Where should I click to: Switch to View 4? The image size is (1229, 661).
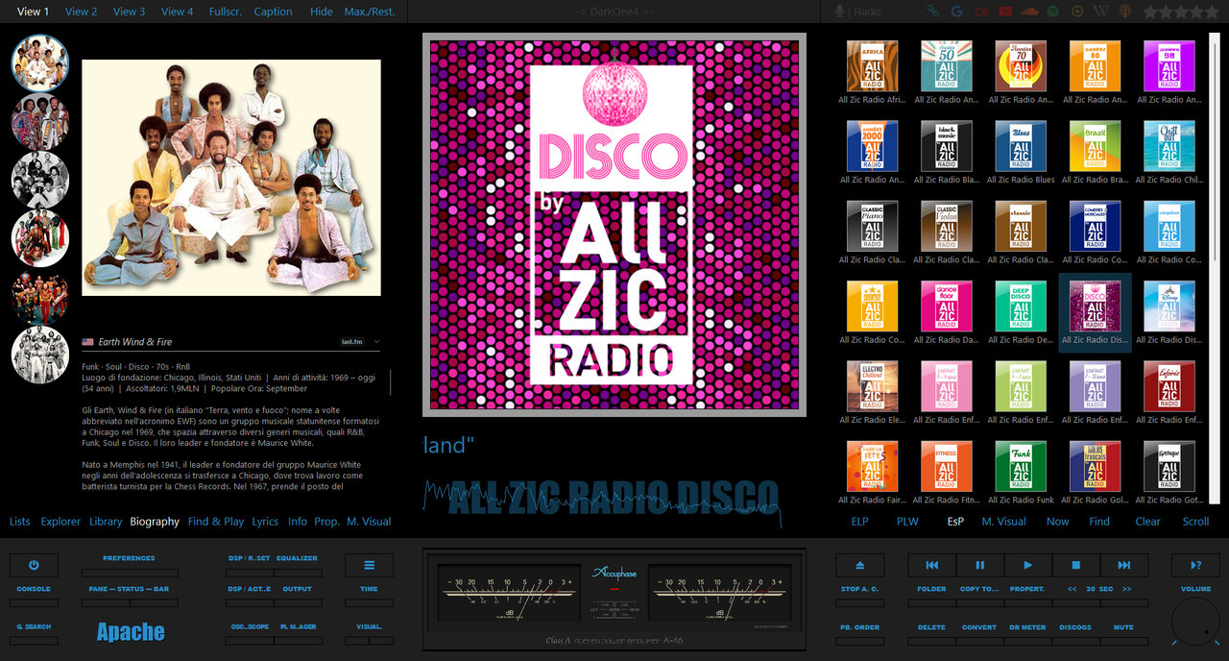point(178,12)
